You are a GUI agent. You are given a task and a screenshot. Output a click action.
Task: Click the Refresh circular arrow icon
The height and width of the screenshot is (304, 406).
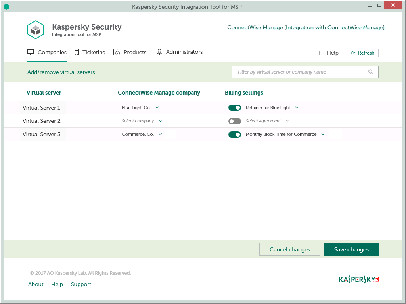click(353, 53)
